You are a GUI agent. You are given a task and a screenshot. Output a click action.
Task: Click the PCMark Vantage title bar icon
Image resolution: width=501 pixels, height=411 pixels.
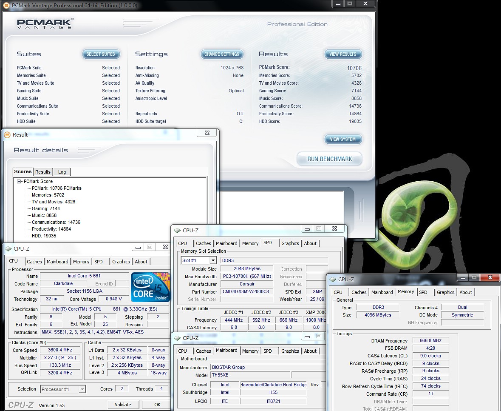tap(6, 6)
